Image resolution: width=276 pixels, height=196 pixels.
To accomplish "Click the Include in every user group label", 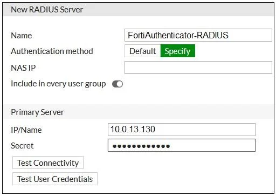I will pyautogui.click(x=58, y=84).
